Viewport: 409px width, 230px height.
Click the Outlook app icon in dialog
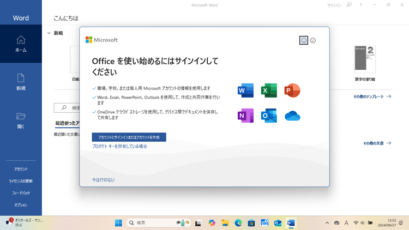(269, 116)
